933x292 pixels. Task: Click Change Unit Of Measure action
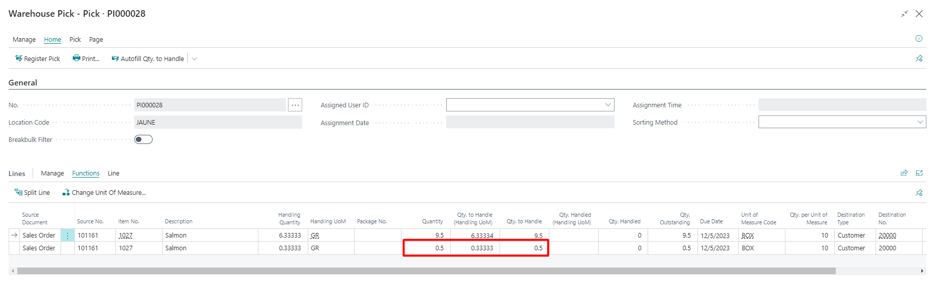(x=104, y=192)
